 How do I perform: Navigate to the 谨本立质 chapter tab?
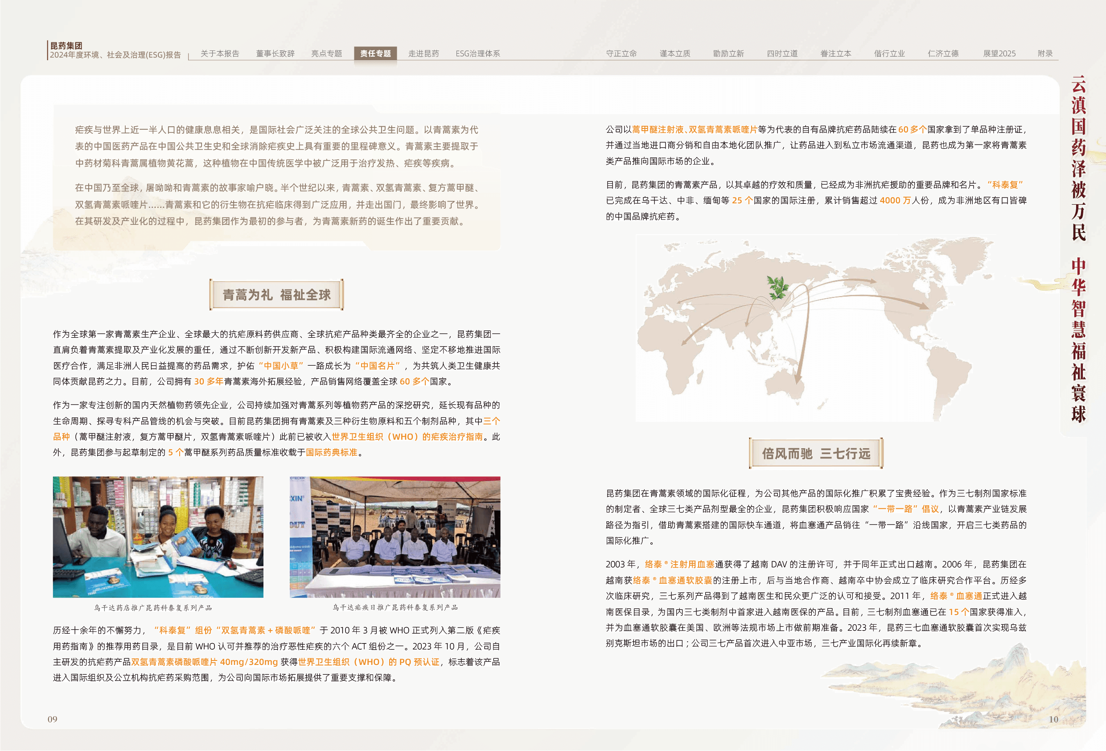coord(674,54)
